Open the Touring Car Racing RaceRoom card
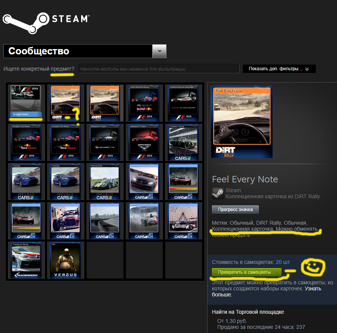Image resolution: width=337 pixels, height=333 pixels. click(26, 260)
